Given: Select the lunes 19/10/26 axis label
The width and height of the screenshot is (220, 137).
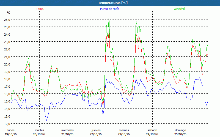Looking at the screenshot, I should [x=11, y=132].
